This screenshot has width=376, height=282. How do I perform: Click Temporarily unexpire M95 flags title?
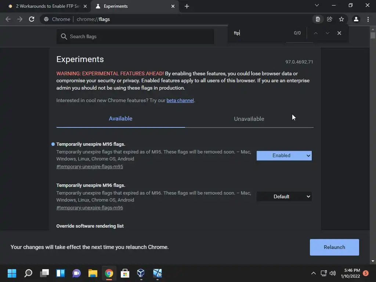91,144
